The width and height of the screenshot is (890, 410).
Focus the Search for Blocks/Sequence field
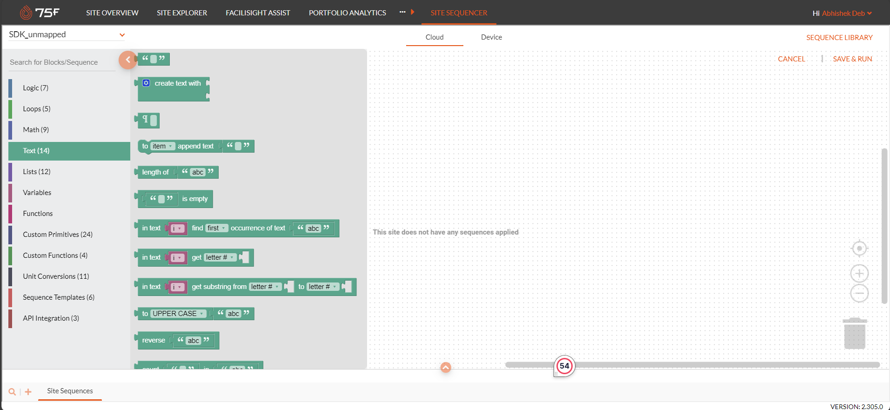point(61,62)
